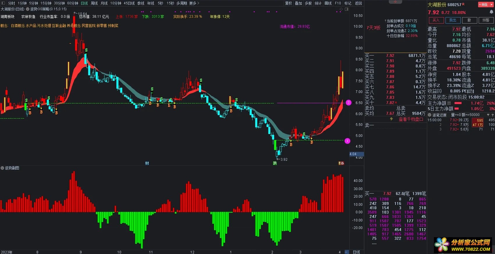Click the 标记 mark tool
The image size is (495, 254).
[x=348, y=3]
